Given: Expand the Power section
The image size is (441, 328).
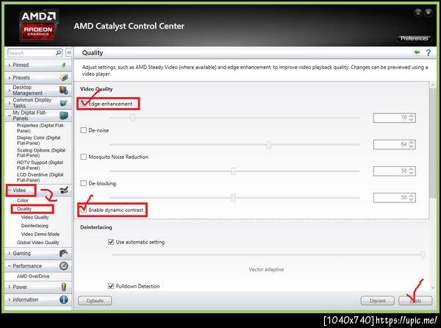Looking at the screenshot, I should point(10,287).
